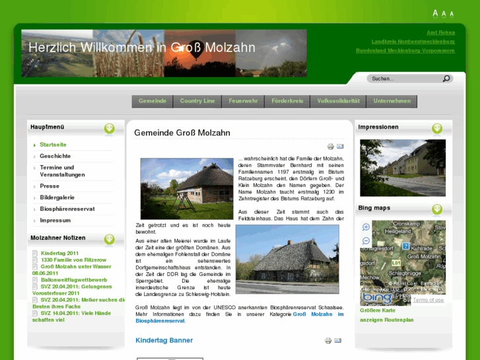
Task: Click the anzeigen Routenplan link
Action: point(387,320)
